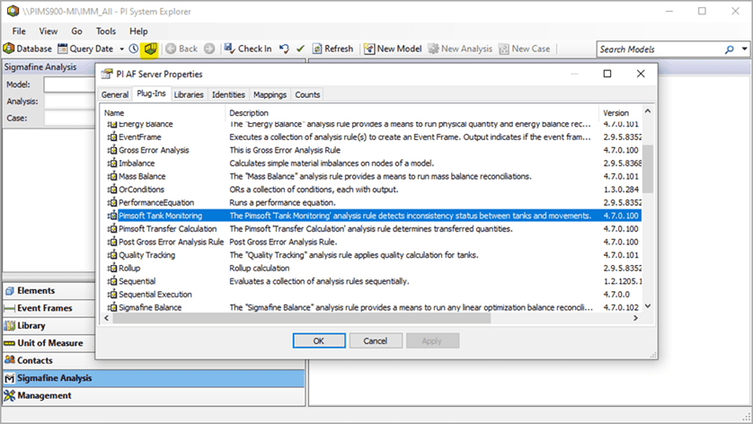Select Post Gross Error Analysis Rule

[x=372, y=242]
